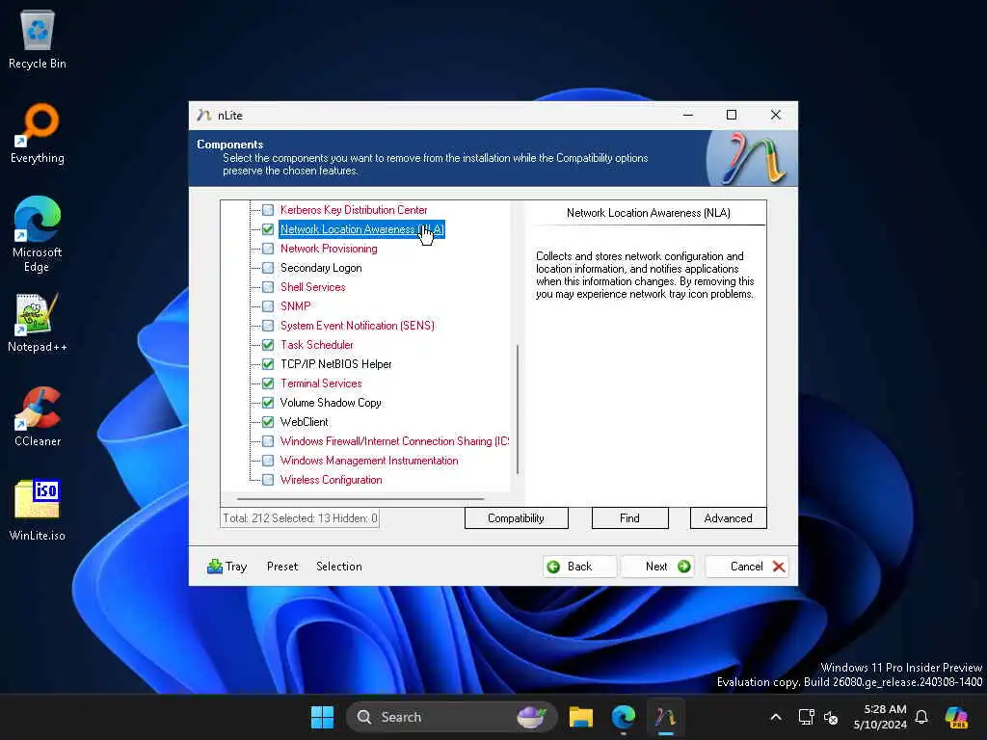This screenshot has height=740, width=987.
Task: Click Next to continue
Action: click(x=657, y=567)
